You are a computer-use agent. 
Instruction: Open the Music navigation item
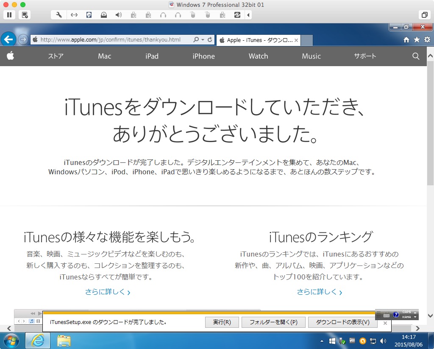coord(312,56)
